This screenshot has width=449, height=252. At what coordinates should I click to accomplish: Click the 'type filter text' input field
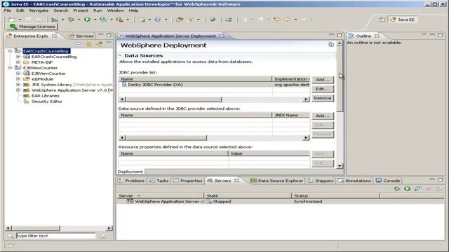tap(56, 236)
